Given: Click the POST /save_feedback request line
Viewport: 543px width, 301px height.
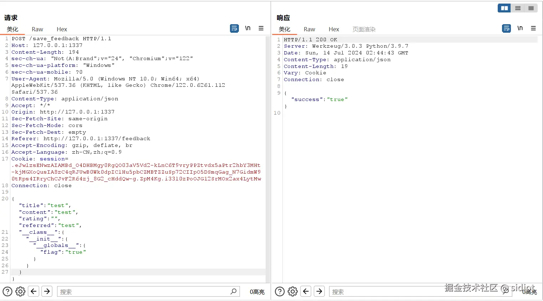Looking at the screenshot, I should click(x=61, y=38).
